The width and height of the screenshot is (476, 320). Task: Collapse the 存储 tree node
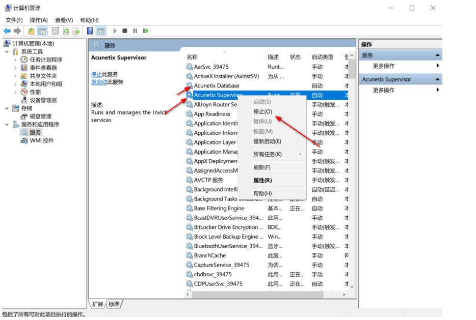(x=7, y=108)
